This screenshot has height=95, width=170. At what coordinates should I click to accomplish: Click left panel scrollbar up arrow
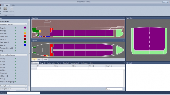29,20
